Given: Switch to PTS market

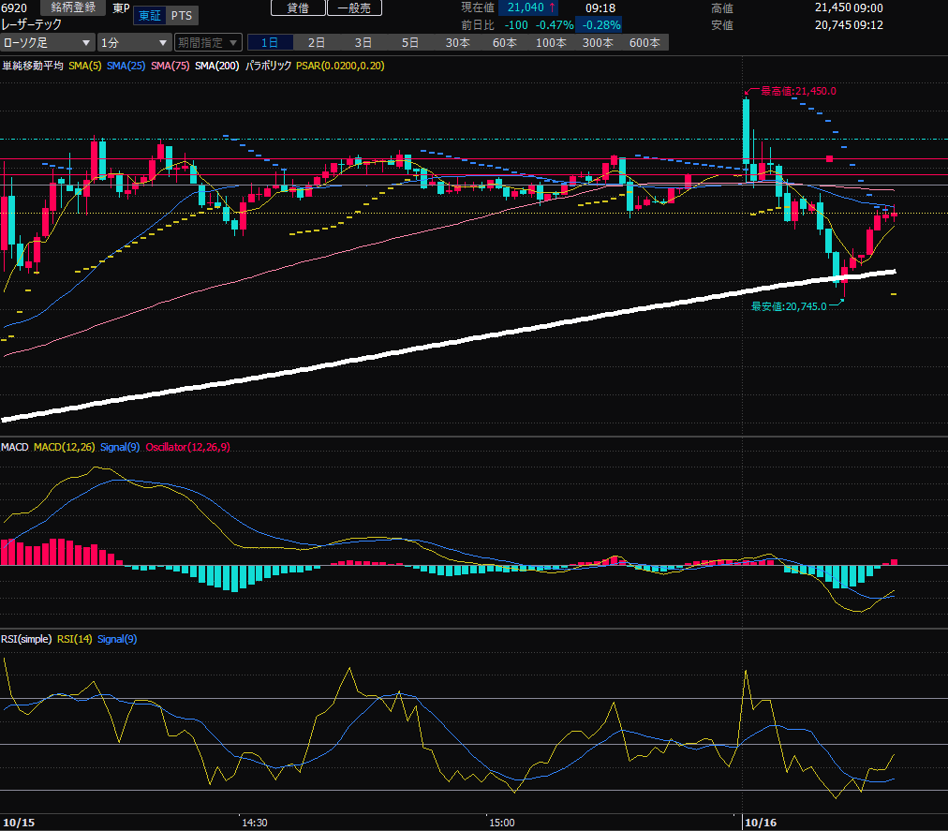Looking at the screenshot, I should (x=184, y=16).
